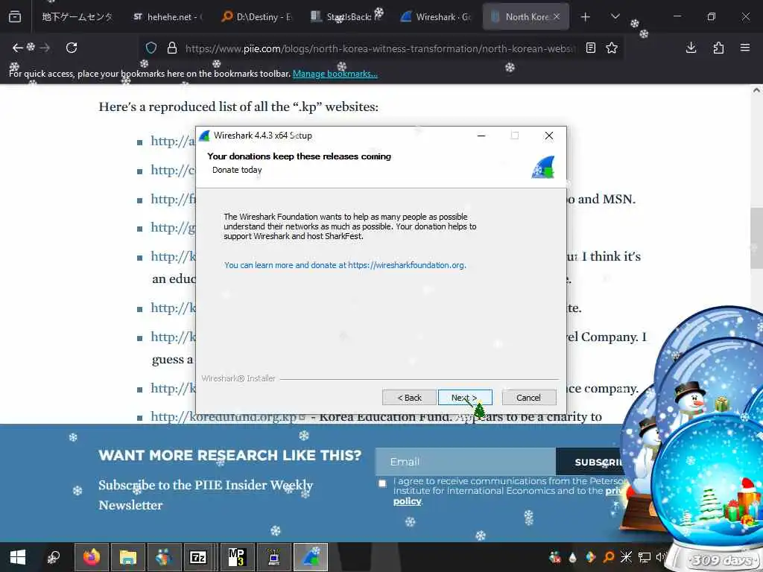Screen dimensions: 763x572
Task: Open File Explorer from the taskbar
Action: (x=128, y=557)
